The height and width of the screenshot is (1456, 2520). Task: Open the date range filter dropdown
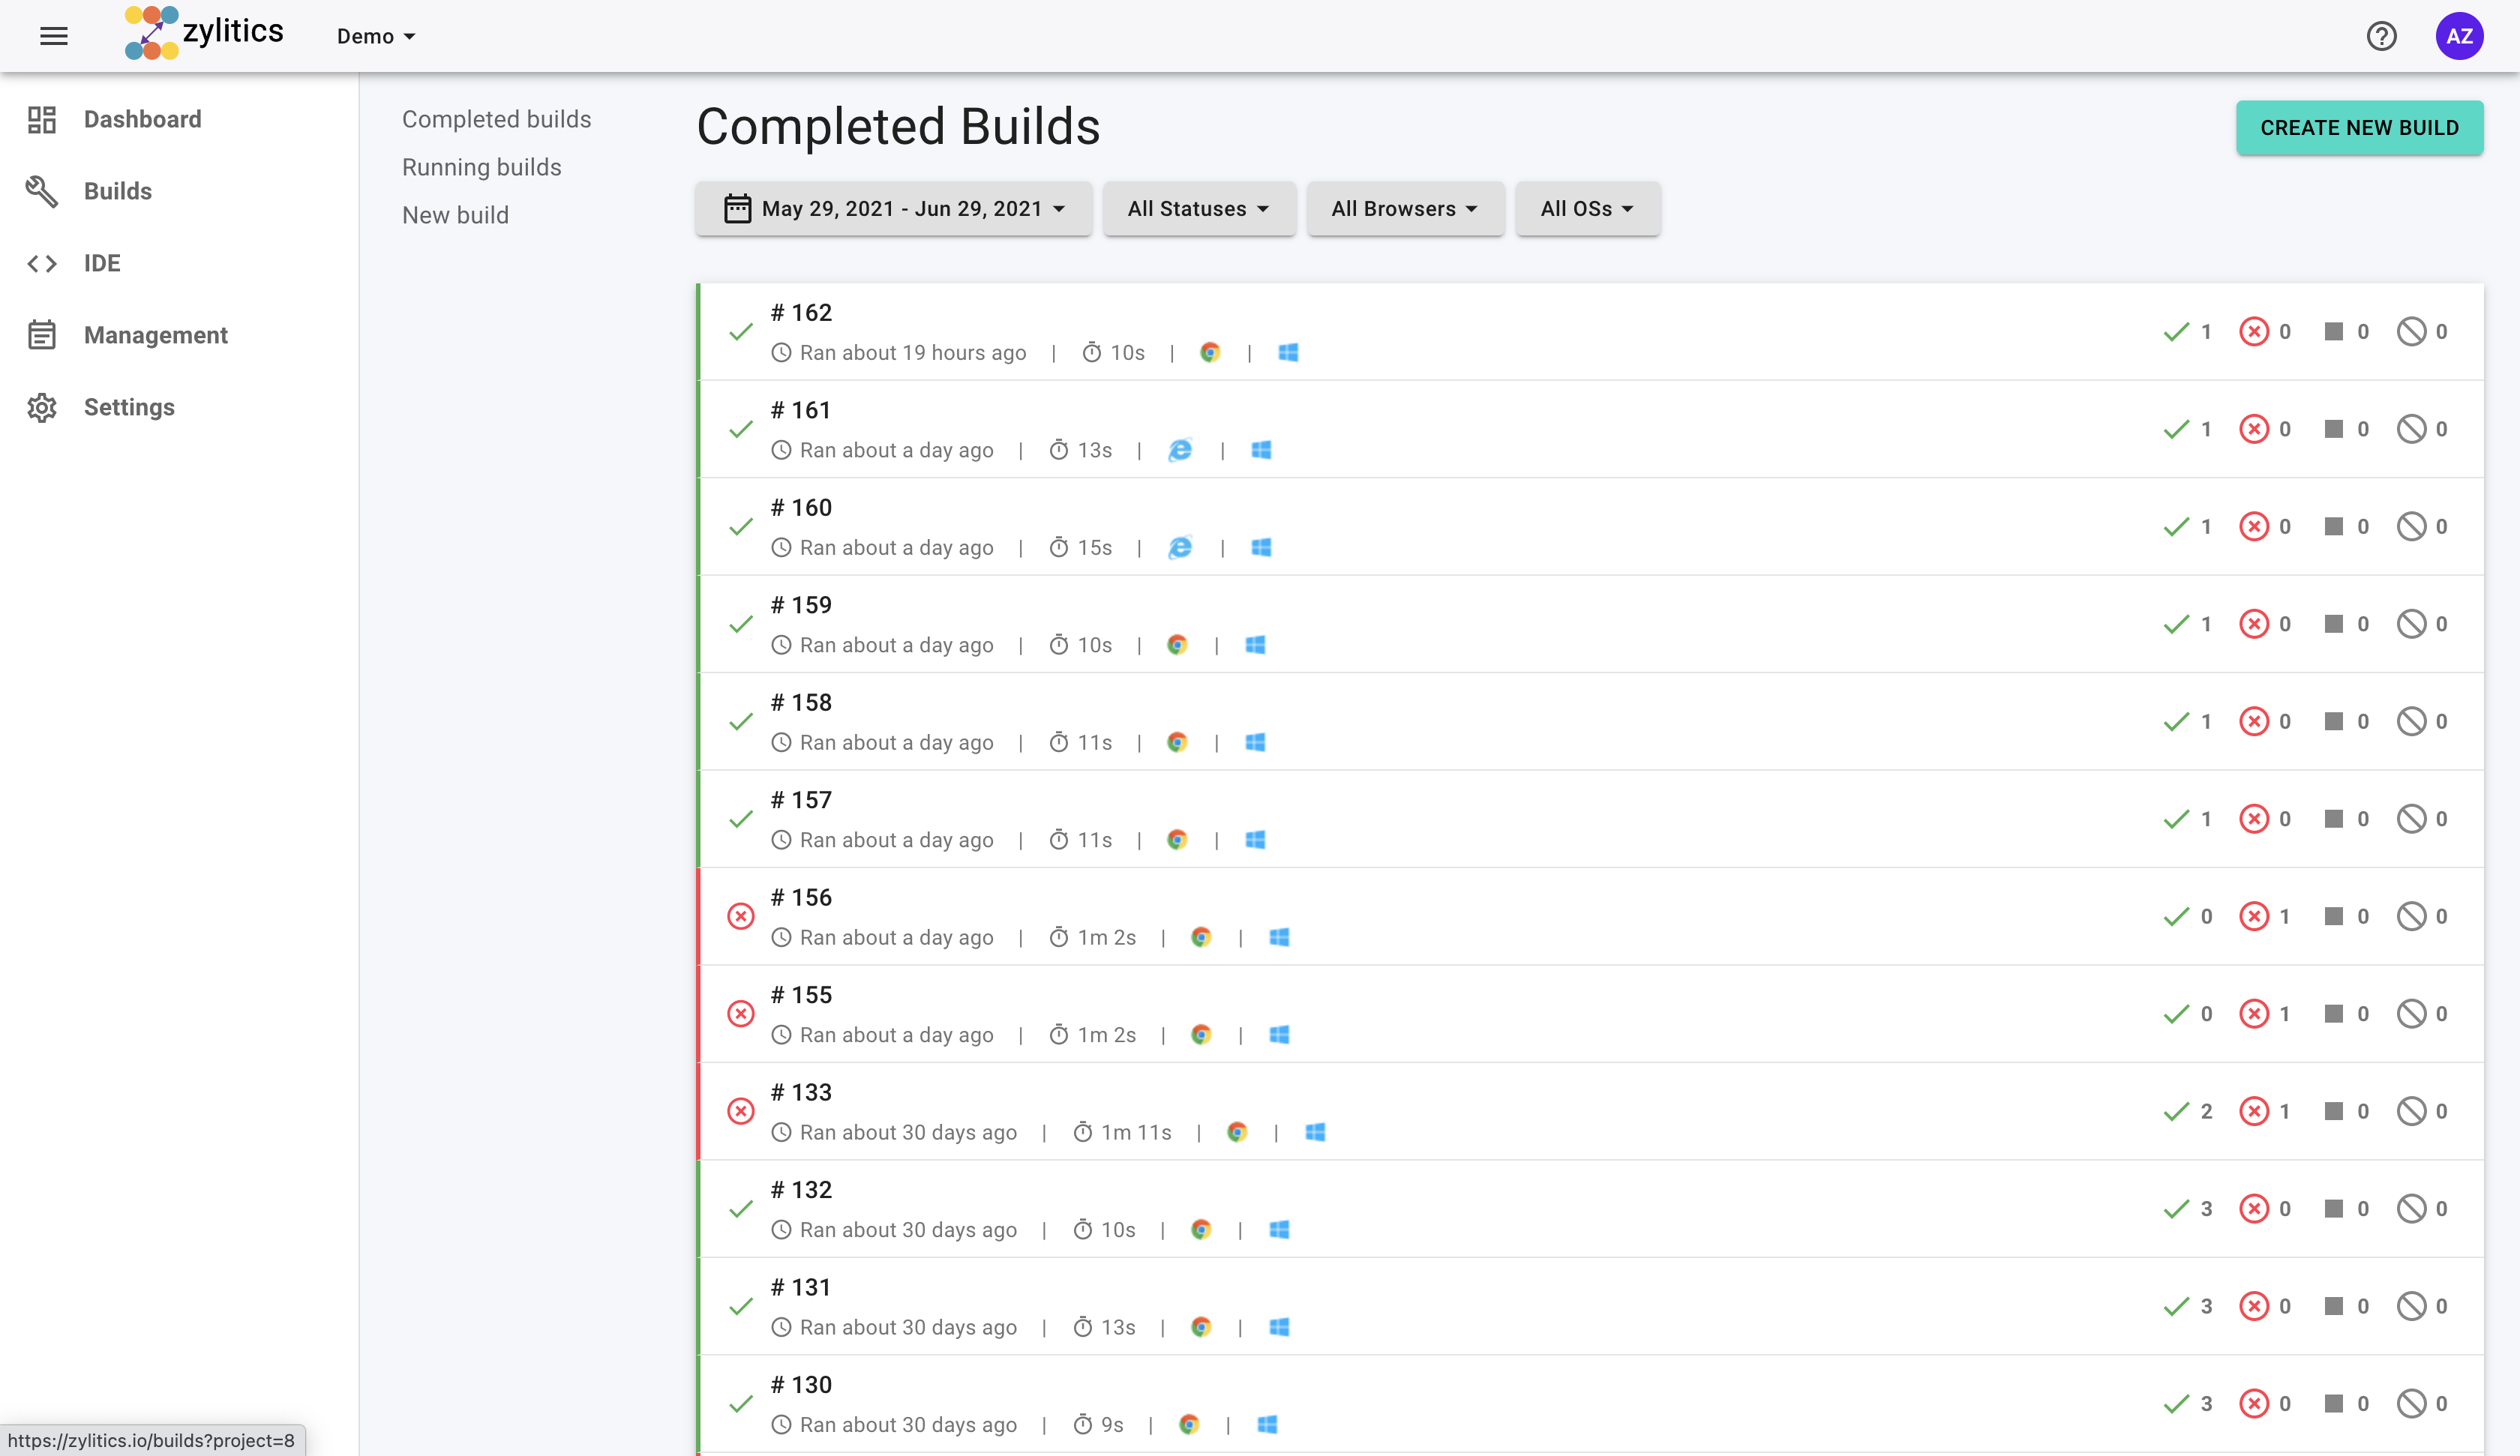pyautogui.click(x=893, y=208)
